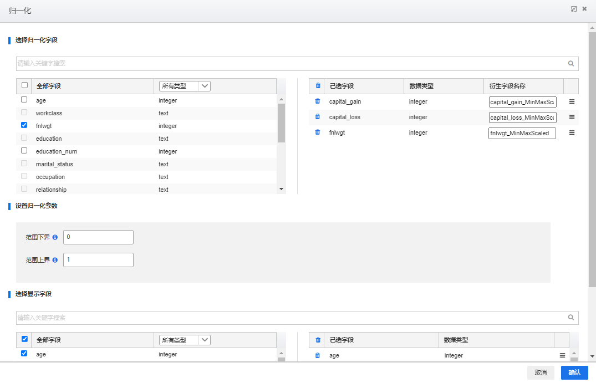Clear all display fields via header trash icon
Viewport: 596px width, 383px height.
tap(318, 340)
